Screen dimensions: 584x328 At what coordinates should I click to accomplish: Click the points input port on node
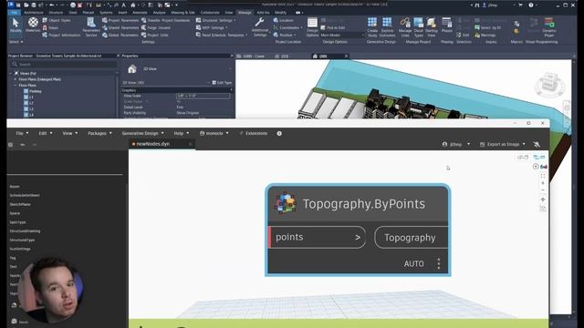tap(317, 237)
